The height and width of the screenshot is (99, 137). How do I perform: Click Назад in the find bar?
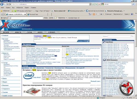(45, 18)
